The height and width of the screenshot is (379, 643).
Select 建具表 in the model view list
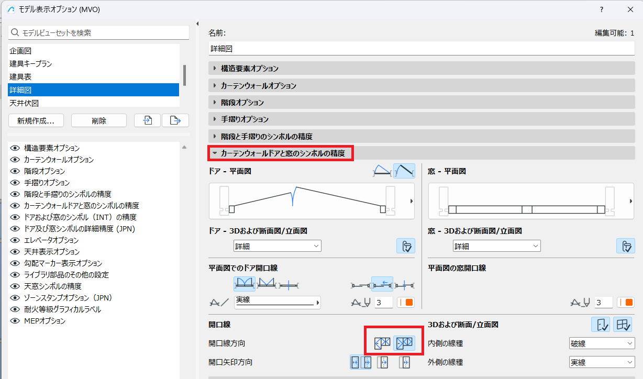(94, 77)
